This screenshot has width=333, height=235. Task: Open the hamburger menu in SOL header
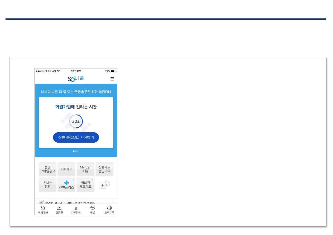(x=112, y=79)
